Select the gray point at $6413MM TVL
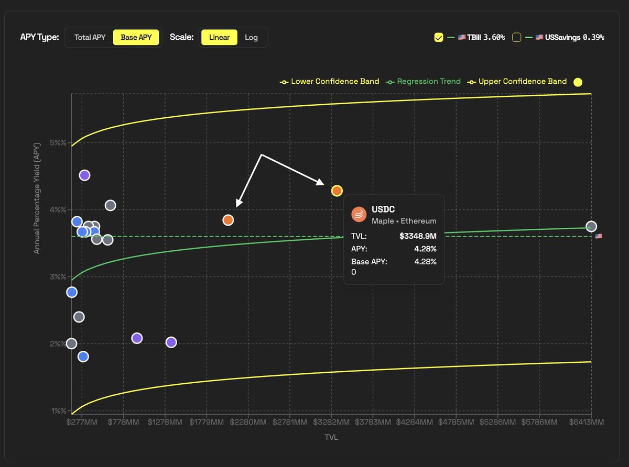 (x=591, y=226)
